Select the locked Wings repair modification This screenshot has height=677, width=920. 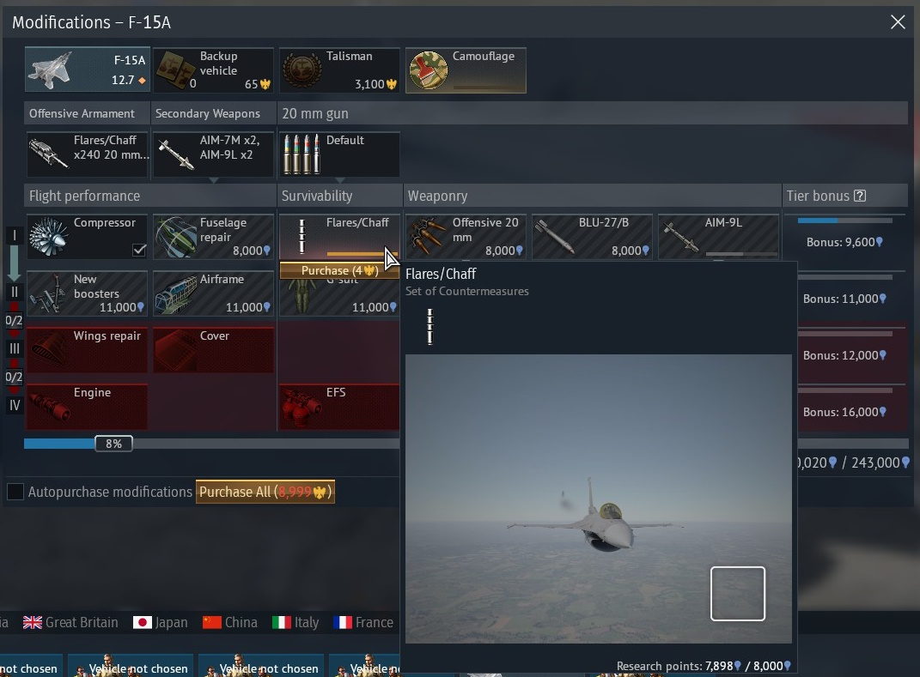pyautogui.click(x=88, y=350)
